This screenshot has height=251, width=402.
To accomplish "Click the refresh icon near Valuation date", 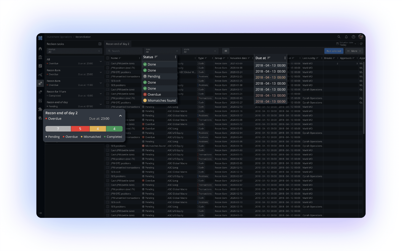I will pos(361,43).
